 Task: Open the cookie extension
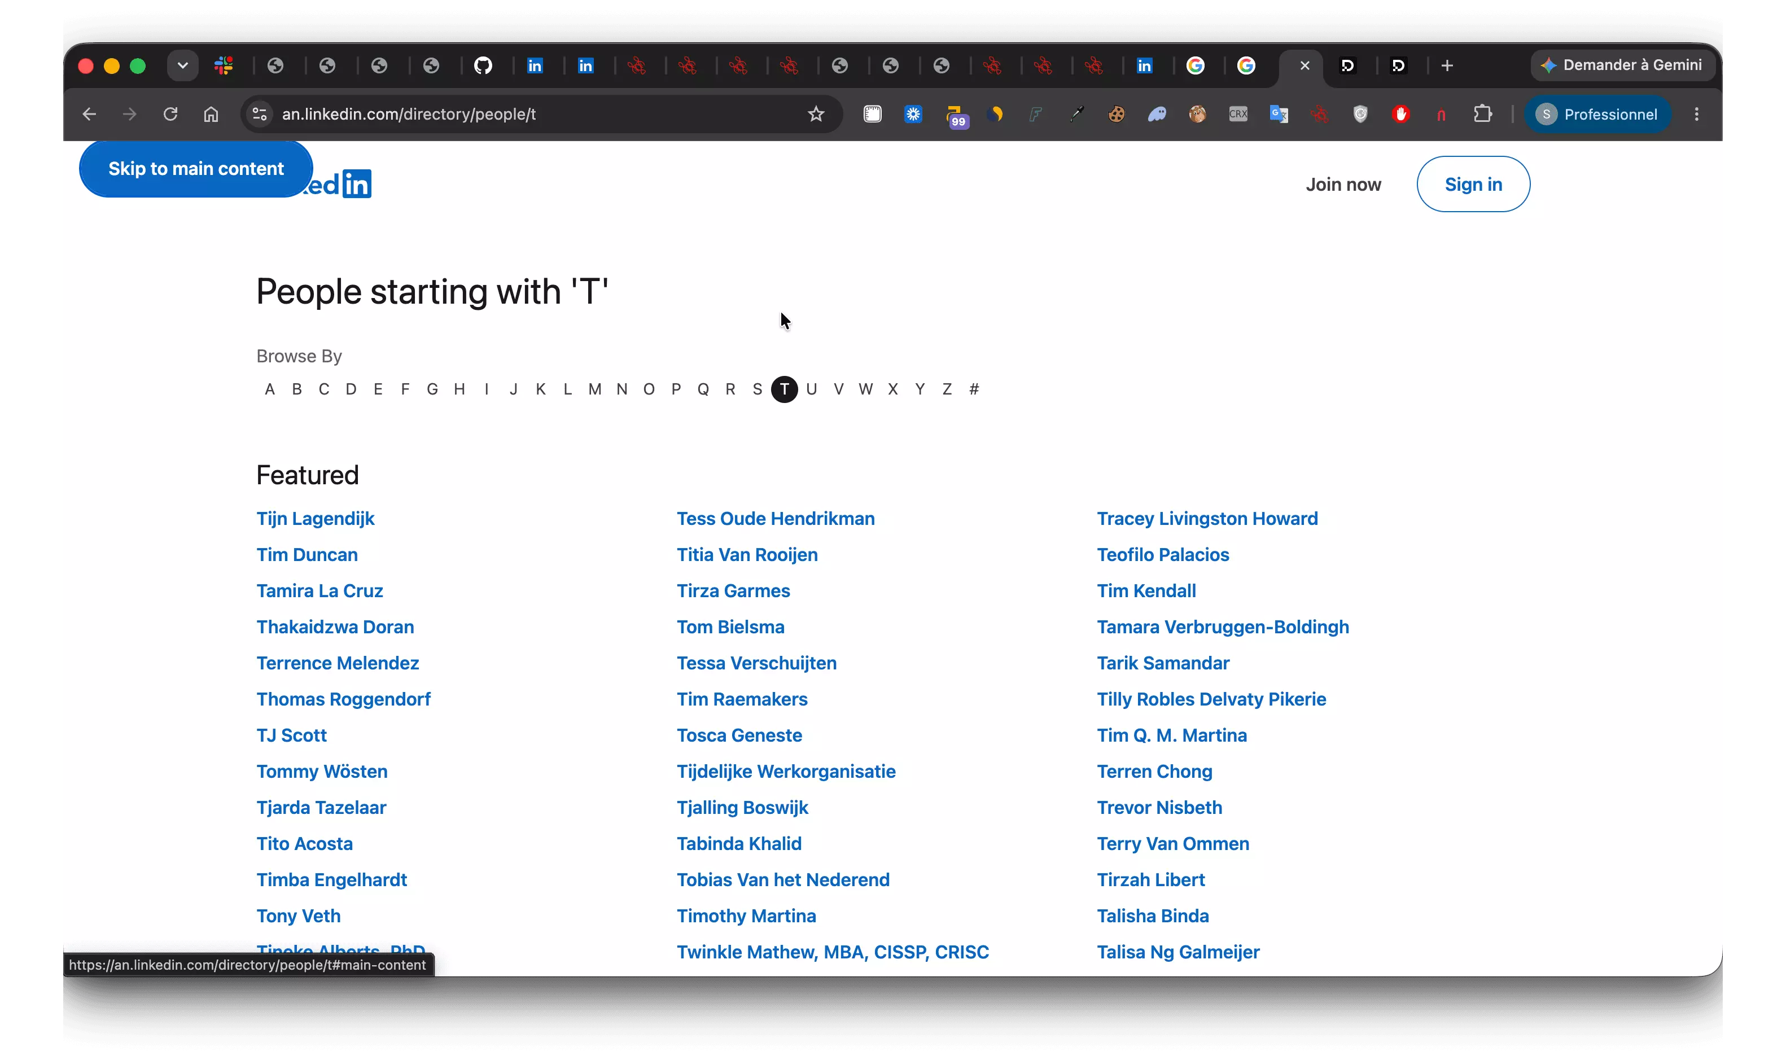(1117, 114)
